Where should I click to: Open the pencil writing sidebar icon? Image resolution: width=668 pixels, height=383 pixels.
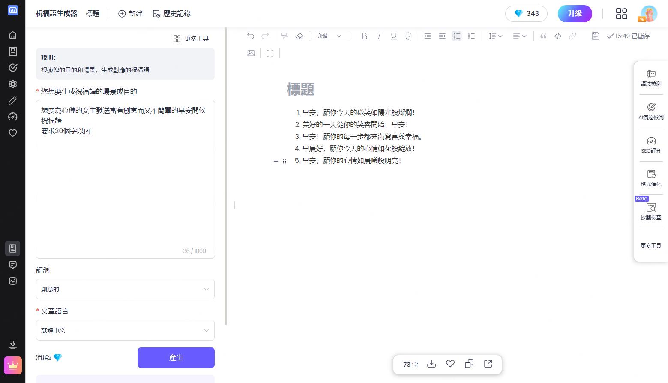[13, 100]
